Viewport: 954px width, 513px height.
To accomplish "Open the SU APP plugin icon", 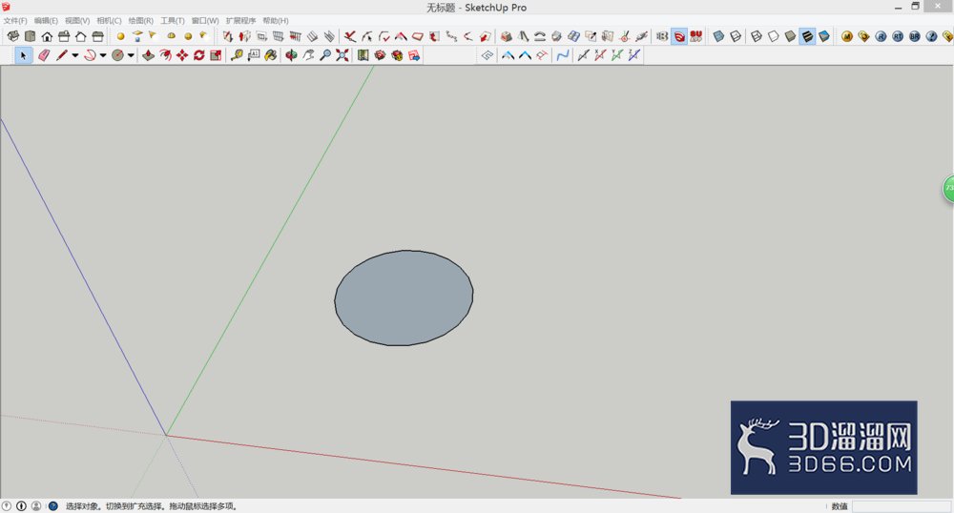I will pyautogui.click(x=696, y=36).
